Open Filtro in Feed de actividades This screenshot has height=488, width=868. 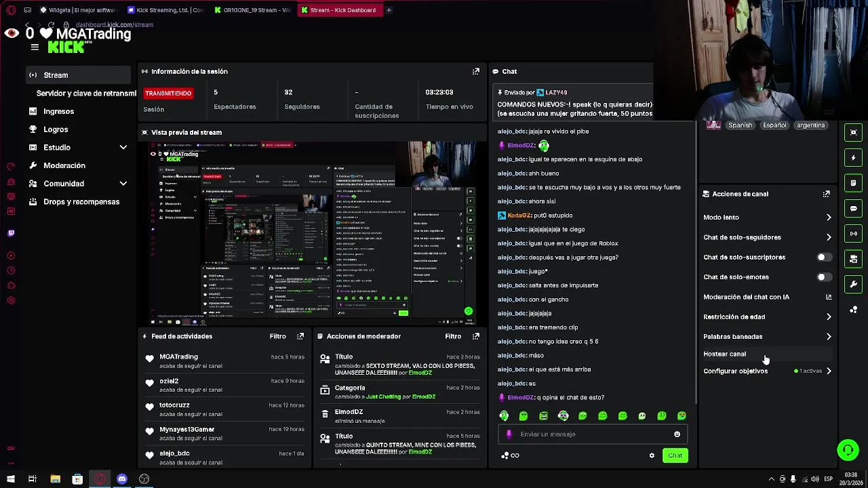coord(277,336)
